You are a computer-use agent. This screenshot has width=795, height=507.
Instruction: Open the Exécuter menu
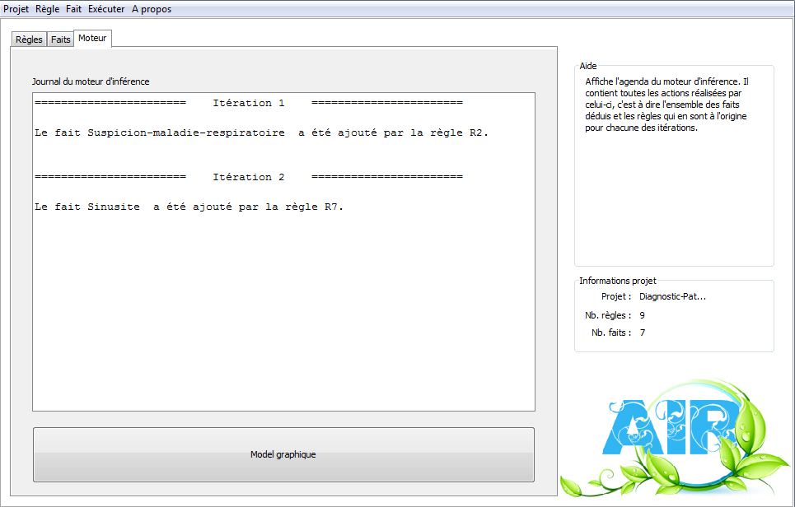coord(106,9)
